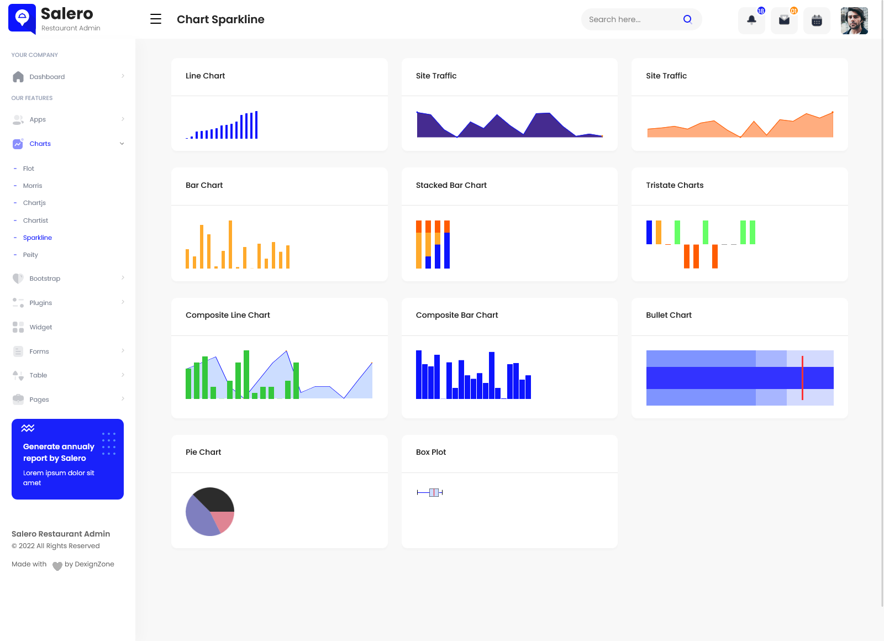The width and height of the screenshot is (884, 641).
Task: Expand the Forms menu arrow
Action: pyautogui.click(x=123, y=351)
